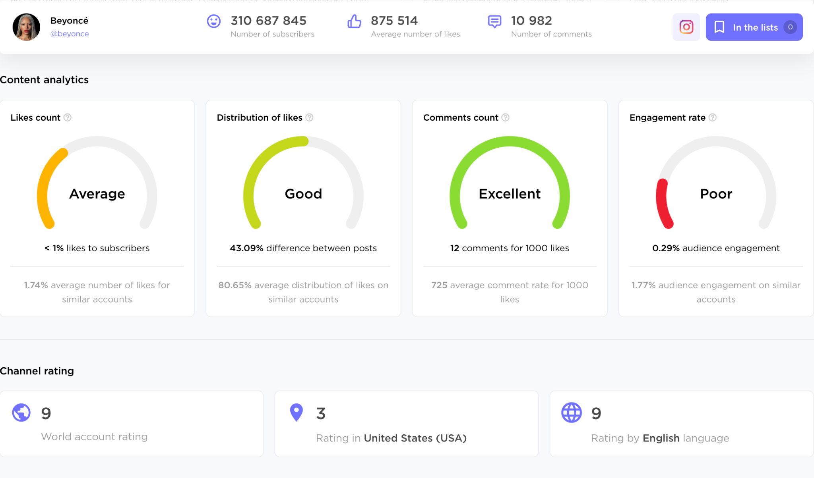Viewport: 814px width, 478px height.
Task: Open the Engagement rate help icon
Action: [x=713, y=118]
